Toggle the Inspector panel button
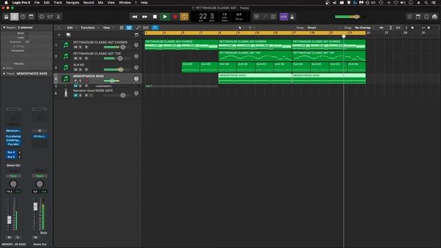 (x=14, y=17)
